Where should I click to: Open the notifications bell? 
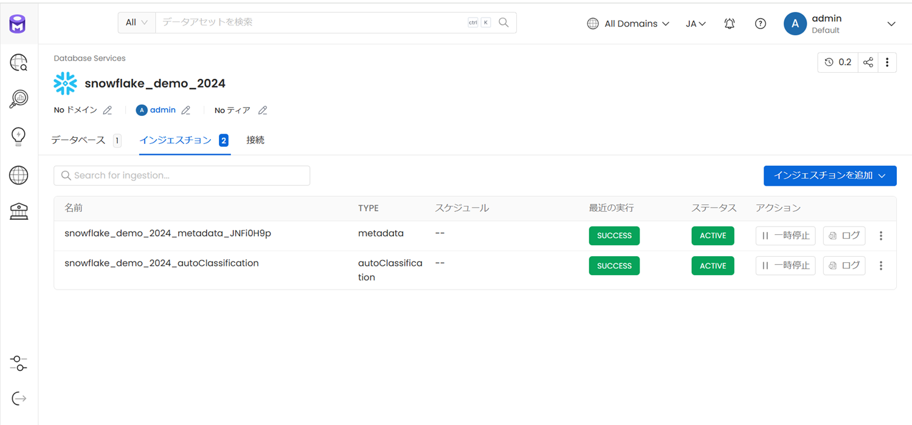[x=730, y=24]
